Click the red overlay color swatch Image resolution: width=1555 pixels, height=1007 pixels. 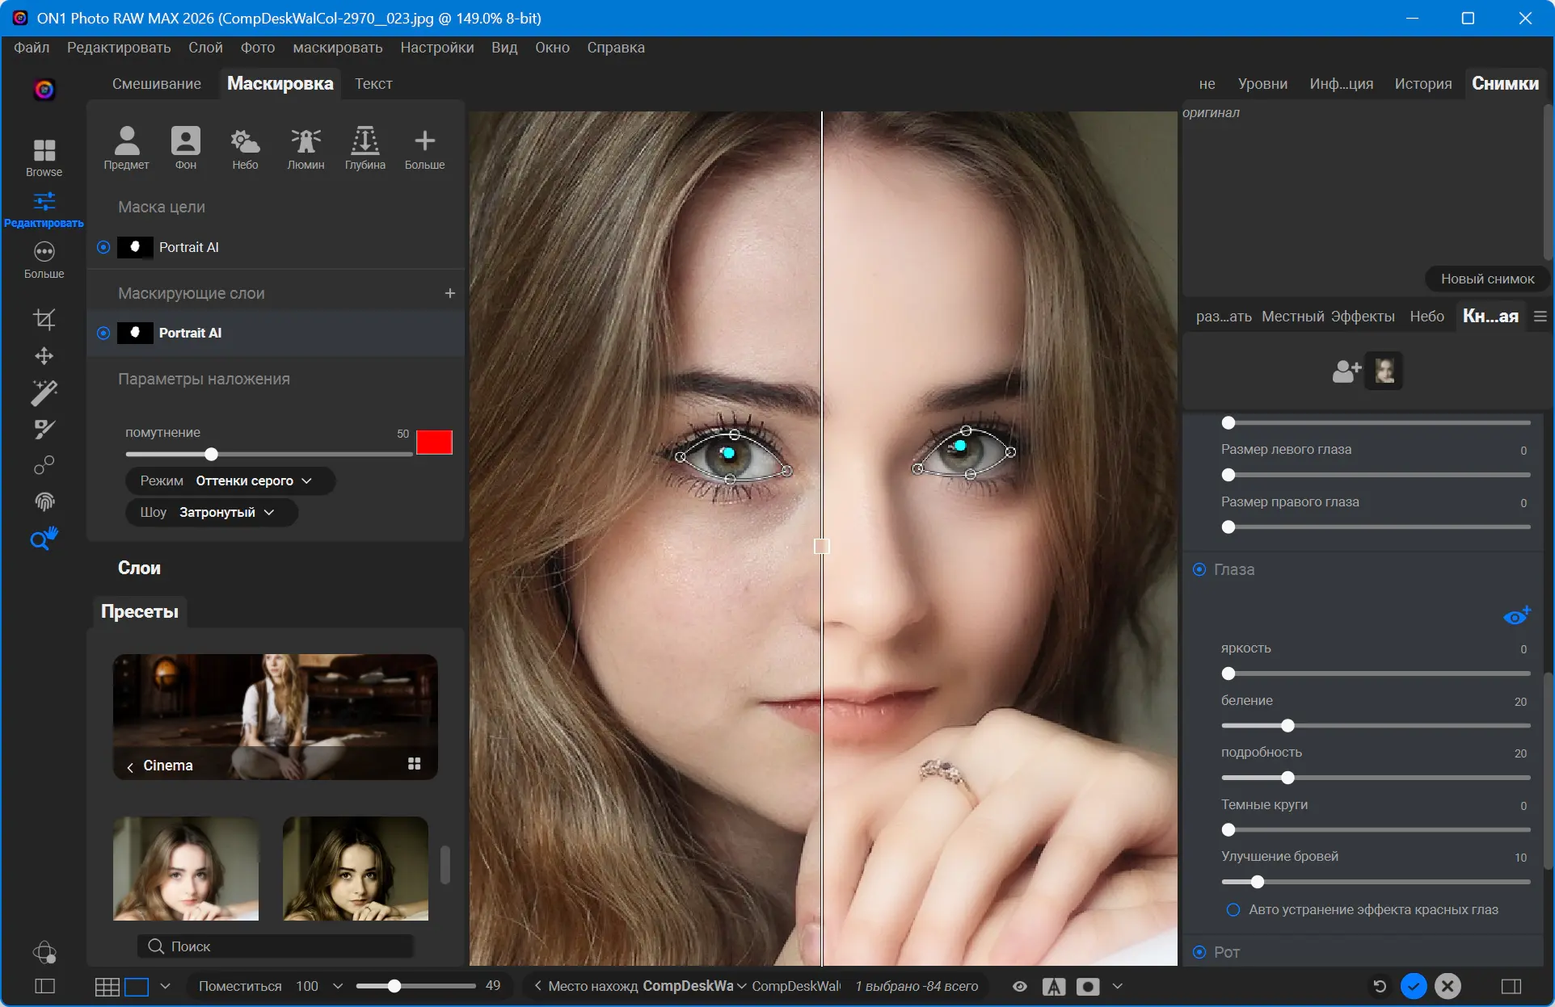pos(434,443)
